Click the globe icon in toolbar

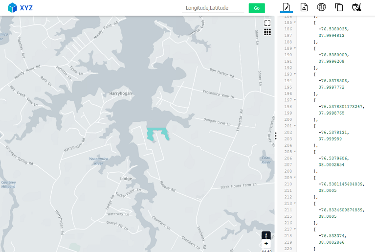(x=321, y=7)
